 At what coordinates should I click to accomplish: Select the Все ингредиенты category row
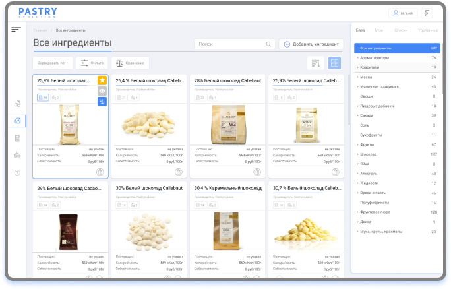(x=397, y=48)
